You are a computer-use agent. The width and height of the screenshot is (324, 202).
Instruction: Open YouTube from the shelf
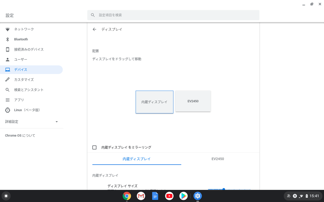pyautogui.click(x=169, y=196)
